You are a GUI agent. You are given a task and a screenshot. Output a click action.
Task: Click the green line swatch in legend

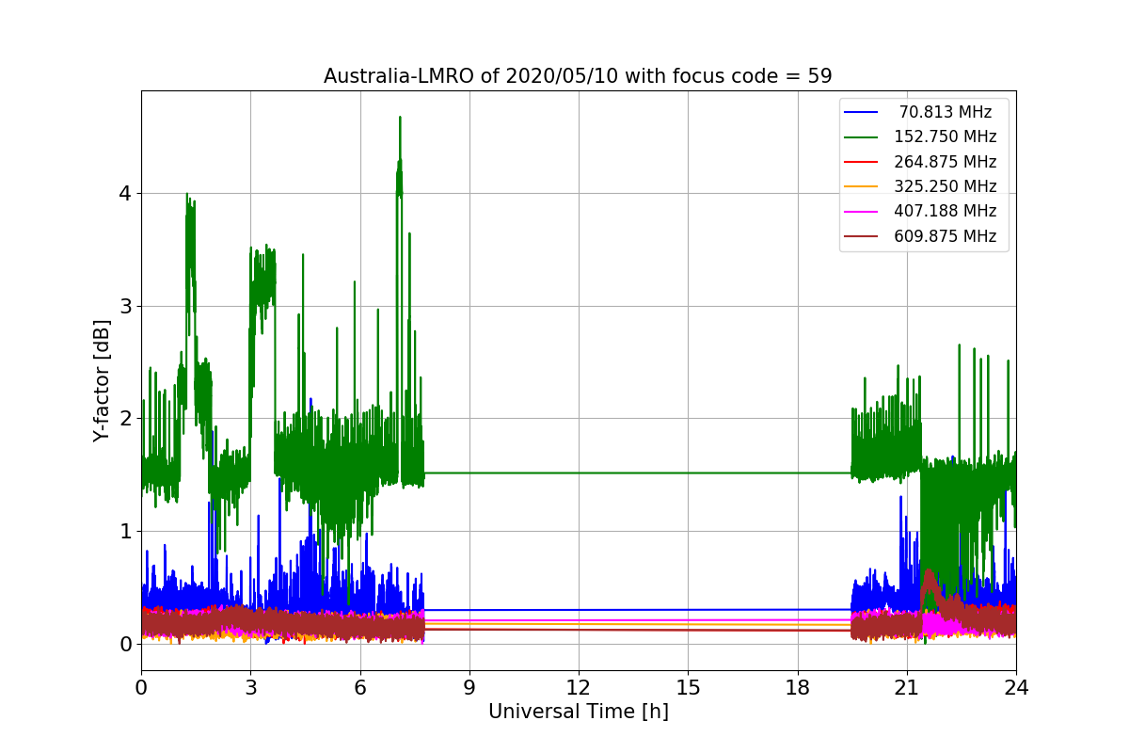click(x=862, y=137)
